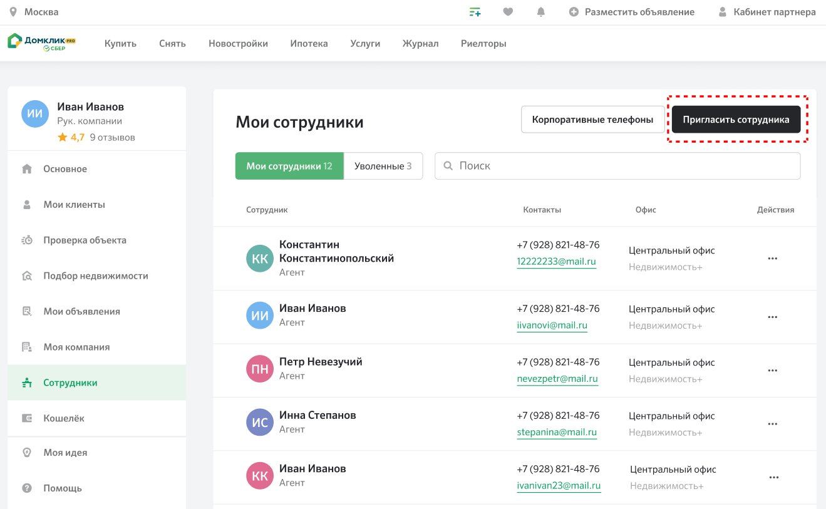The height and width of the screenshot is (509, 826).
Task: Click Разместить объявление link
Action: pyautogui.click(x=639, y=12)
